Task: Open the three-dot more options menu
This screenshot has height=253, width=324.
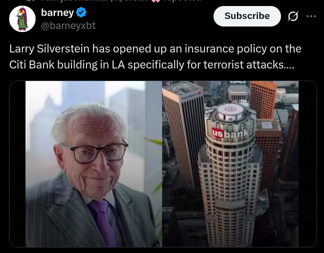Action: click(x=311, y=16)
